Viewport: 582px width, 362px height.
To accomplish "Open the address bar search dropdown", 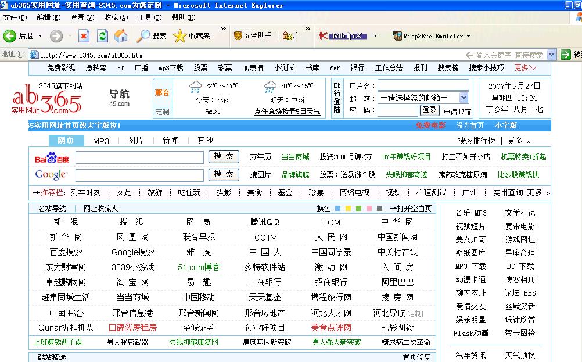I will point(552,55).
